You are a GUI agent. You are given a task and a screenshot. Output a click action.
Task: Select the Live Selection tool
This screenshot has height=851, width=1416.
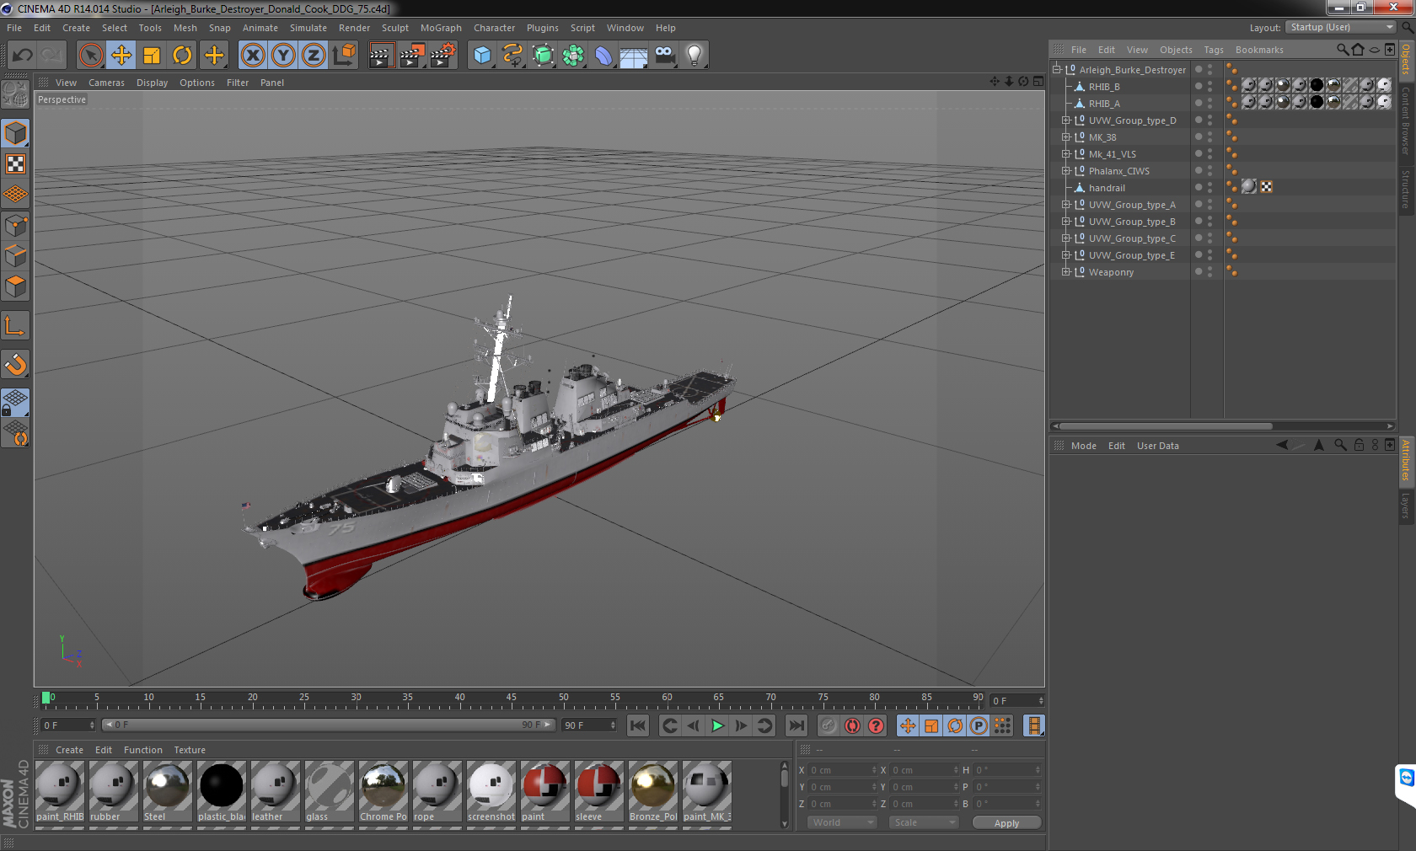(x=90, y=56)
